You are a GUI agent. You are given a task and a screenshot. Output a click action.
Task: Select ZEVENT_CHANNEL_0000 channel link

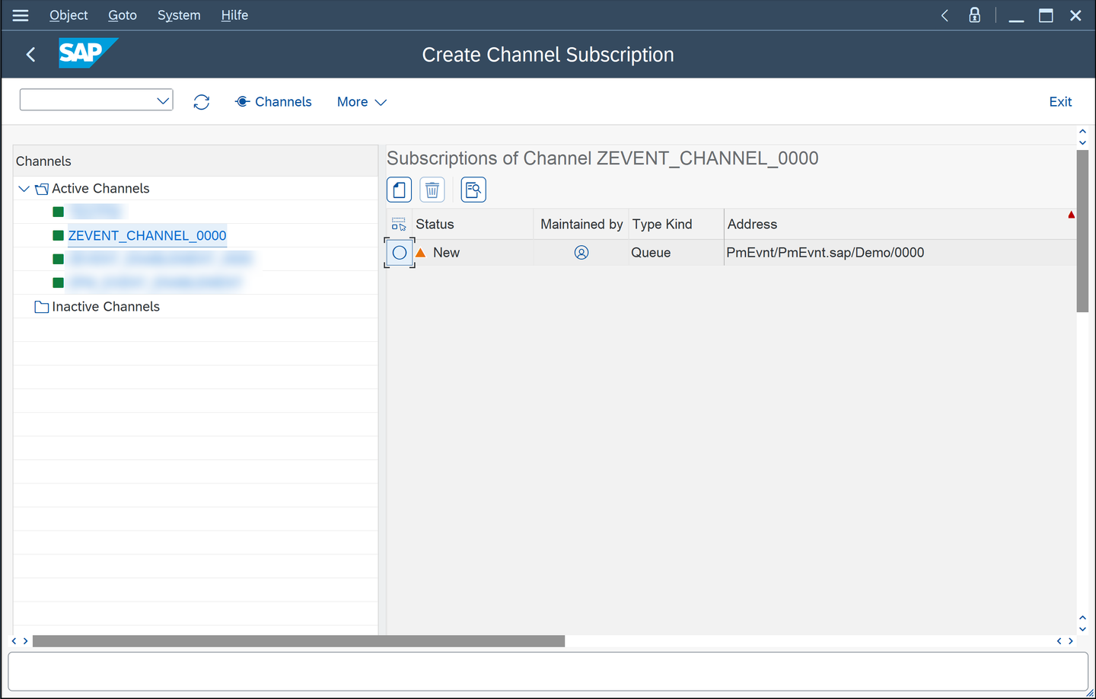pos(147,236)
